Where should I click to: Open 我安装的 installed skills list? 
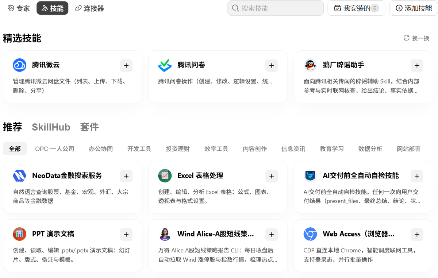[x=357, y=8]
